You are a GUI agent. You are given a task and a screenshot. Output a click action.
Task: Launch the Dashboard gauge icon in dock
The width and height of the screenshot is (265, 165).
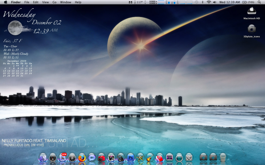53,158
